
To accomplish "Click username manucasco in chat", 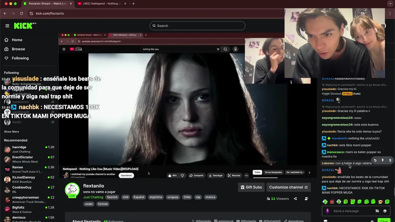I will [335, 152].
